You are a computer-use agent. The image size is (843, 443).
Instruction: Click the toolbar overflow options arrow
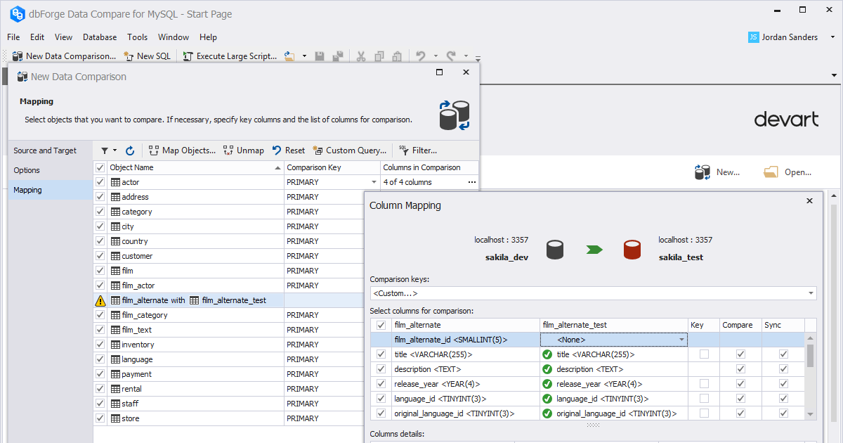(478, 58)
